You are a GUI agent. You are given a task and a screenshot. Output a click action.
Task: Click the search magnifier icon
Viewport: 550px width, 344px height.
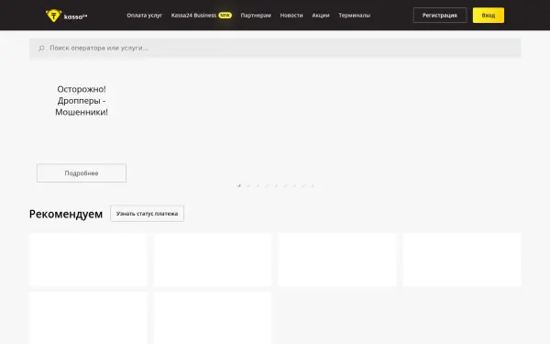(41, 48)
